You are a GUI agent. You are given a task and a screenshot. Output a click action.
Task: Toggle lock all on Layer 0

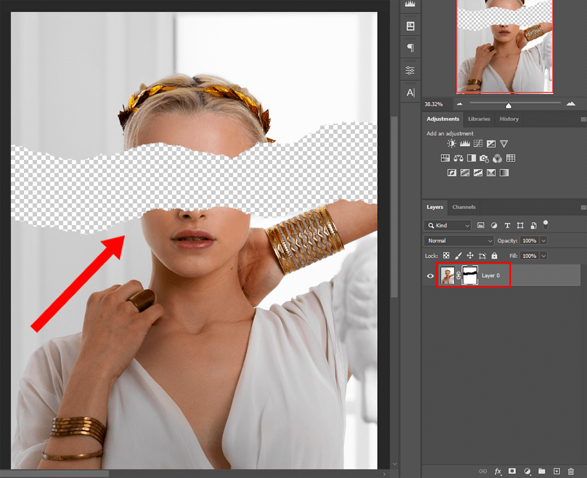(x=495, y=256)
